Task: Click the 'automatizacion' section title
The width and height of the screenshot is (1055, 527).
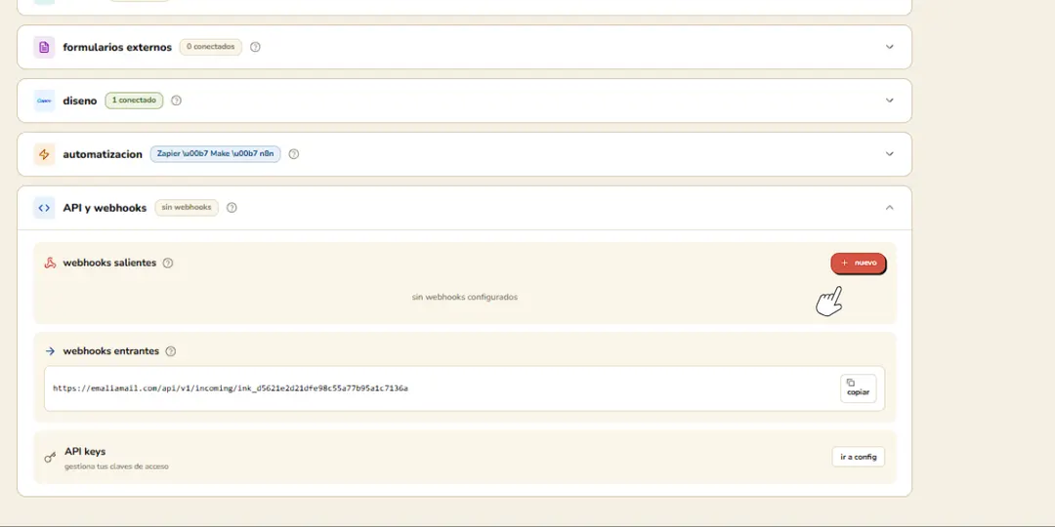Action: tap(103, 154)
